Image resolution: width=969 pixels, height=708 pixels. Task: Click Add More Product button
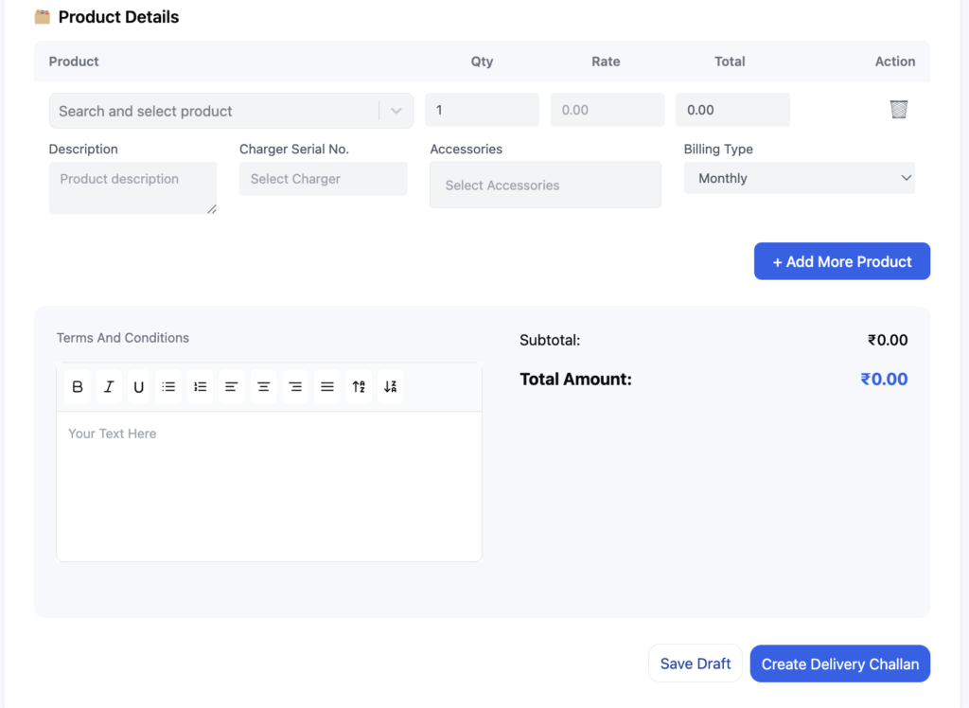pos(841,261)
